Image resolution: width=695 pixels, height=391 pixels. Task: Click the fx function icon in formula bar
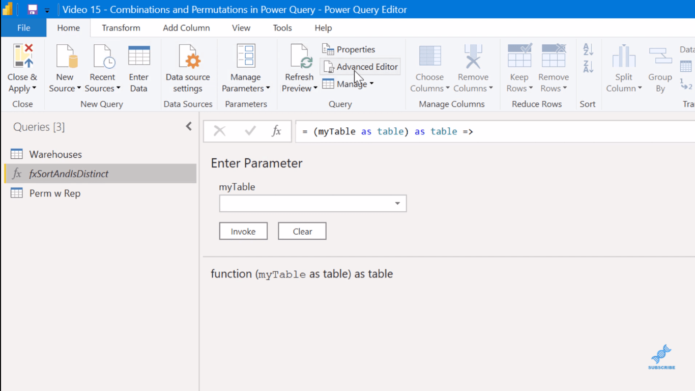tap(276, 131)
